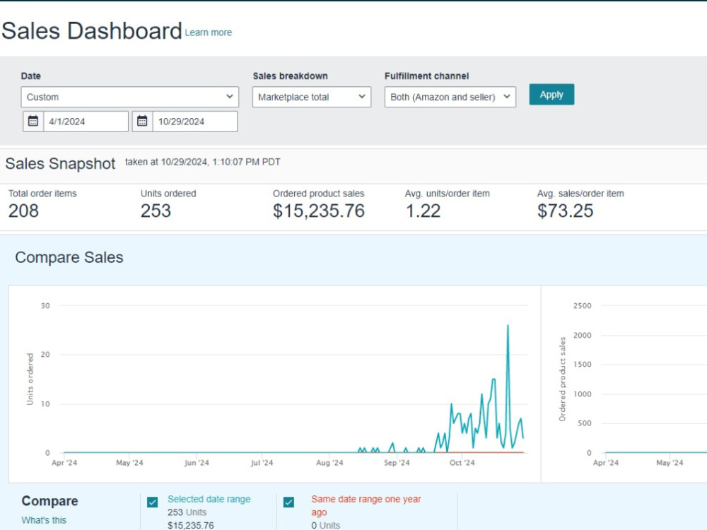
Task: Click the Same date range one year ago label
Action: click(366, 505)
